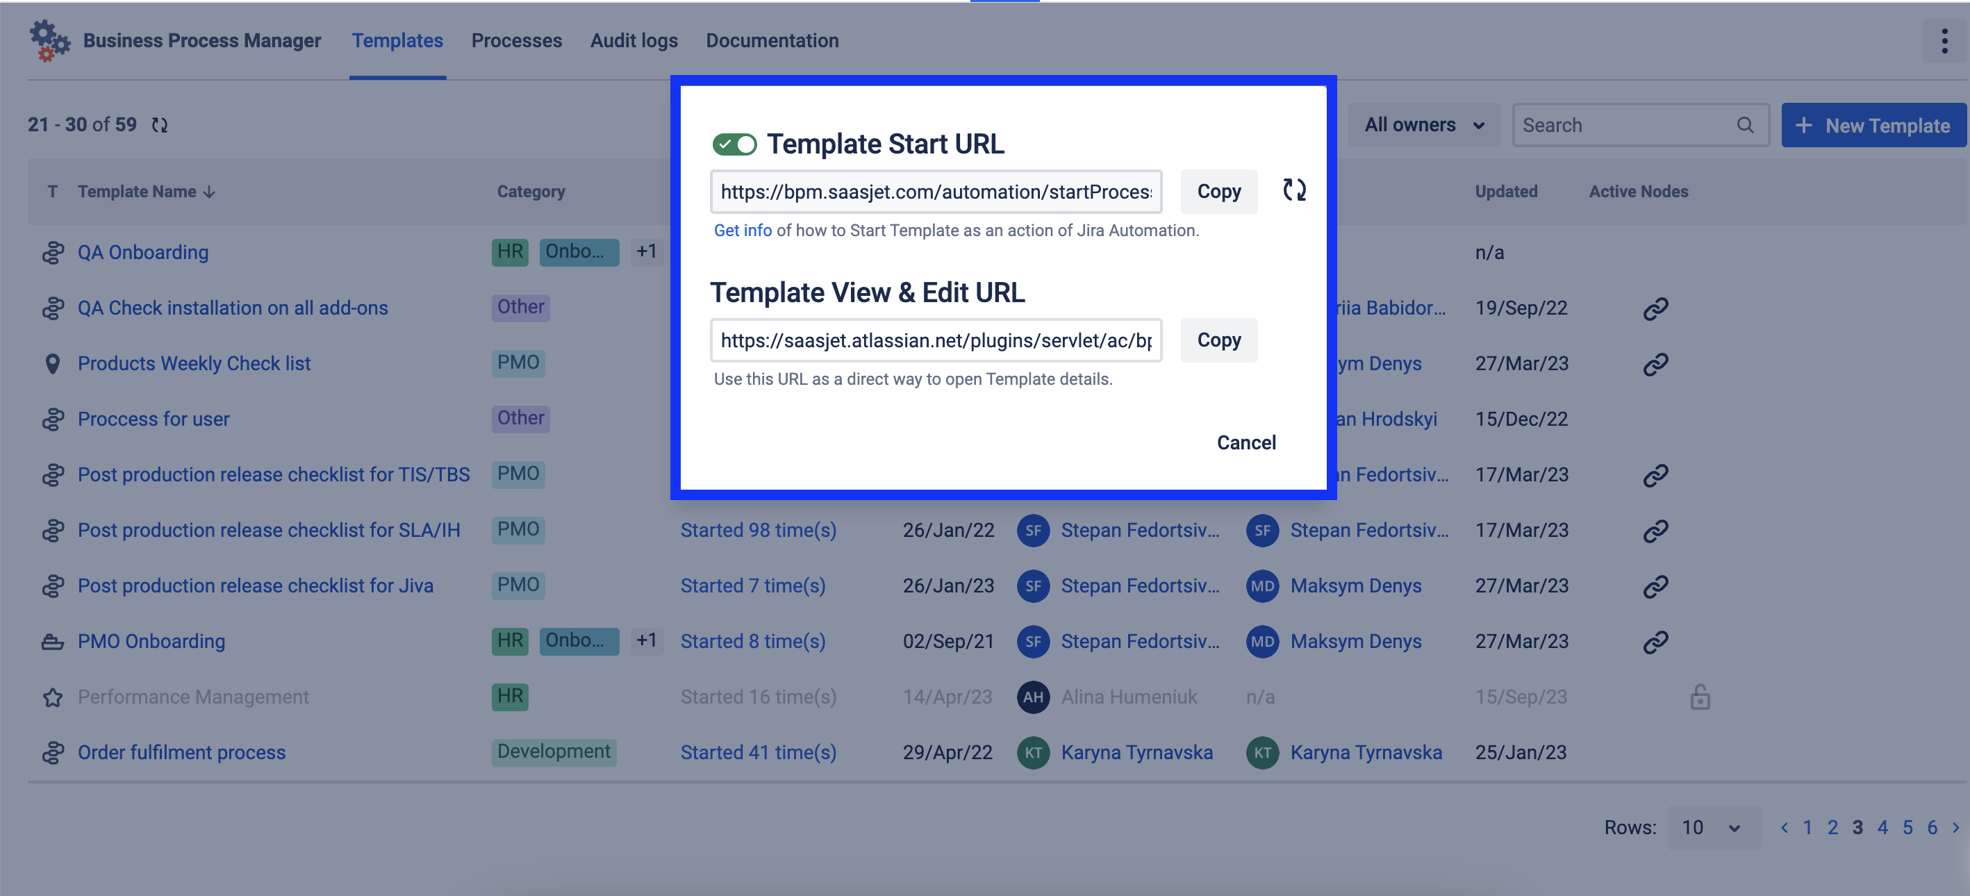Expand the Rows per page dropdown
The height and width of the screenshot is (896, 1970).
coord(1712,827)
